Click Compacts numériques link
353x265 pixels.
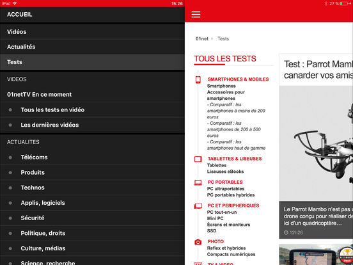231,254
